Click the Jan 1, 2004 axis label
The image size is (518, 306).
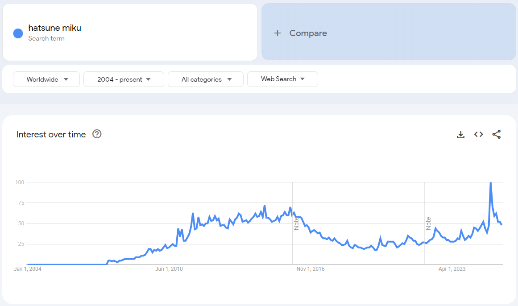(x=27, y=269)
